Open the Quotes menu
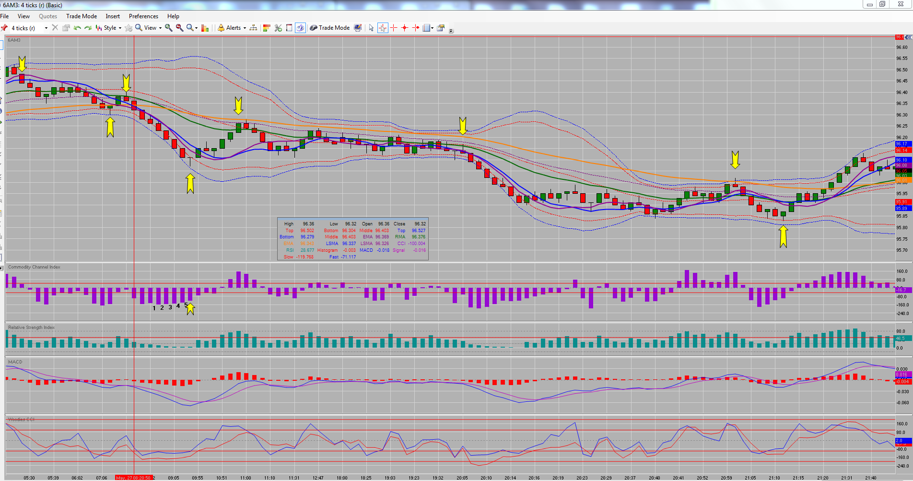Screen dimensions: 913x481 coord(48,16)
